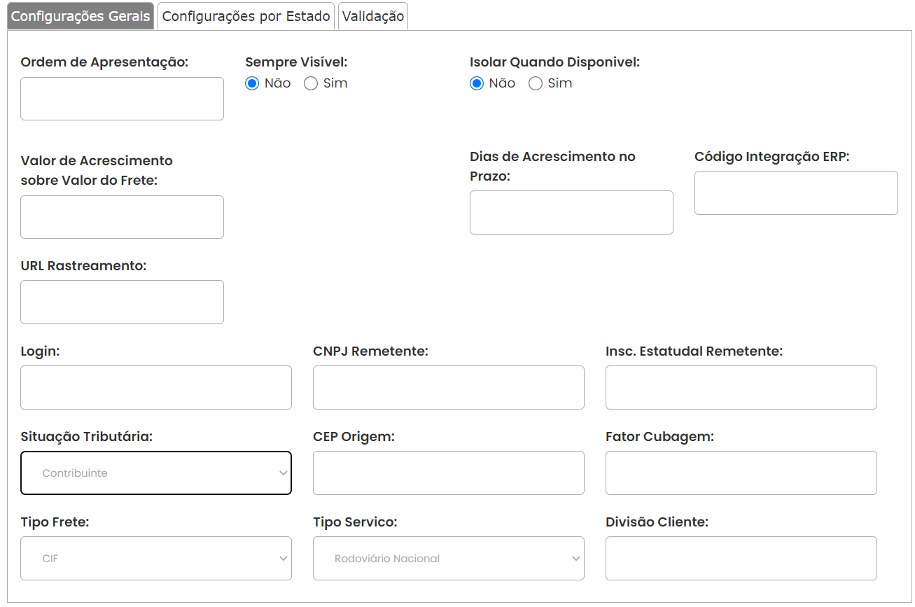Click 'Dias de Acrescimo no Prazo:' label
The height and width of the screenshot is (607, 915).
coord(552,166)
